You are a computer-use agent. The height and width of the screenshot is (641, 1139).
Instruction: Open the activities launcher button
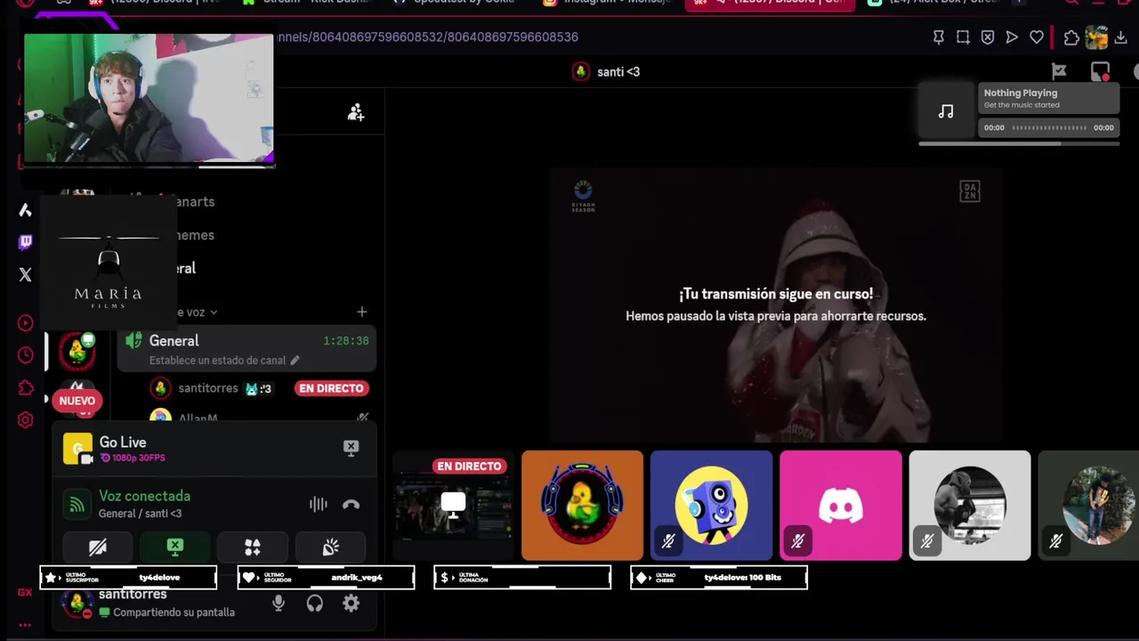pyautogui.click(x=253, y=547)
